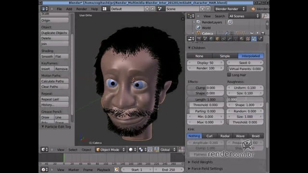
Task: Open the Add menu
Action: pos(69,9)
